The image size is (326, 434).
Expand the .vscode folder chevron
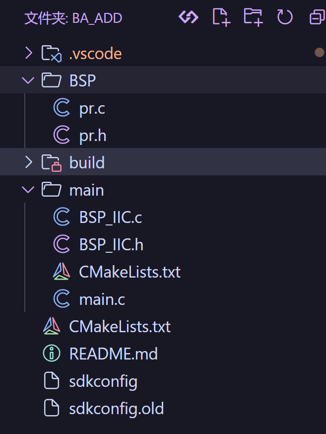[x=28, y=53]
